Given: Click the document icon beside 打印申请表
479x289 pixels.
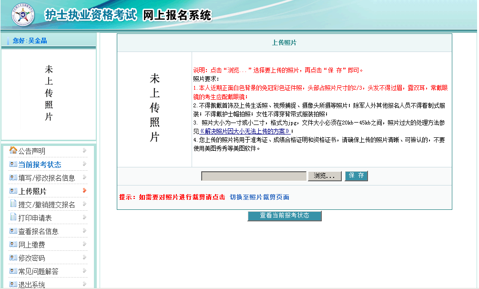Looking at the screenshot, I should (13, 217).
